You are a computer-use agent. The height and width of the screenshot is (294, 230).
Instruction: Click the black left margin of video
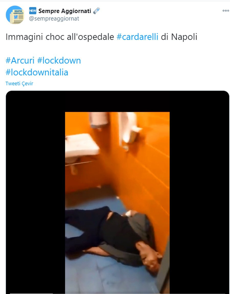coord(36,192)
